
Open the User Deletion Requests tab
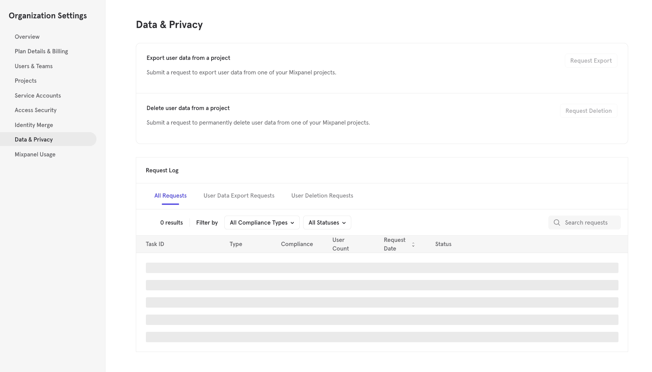click(322, 196)
